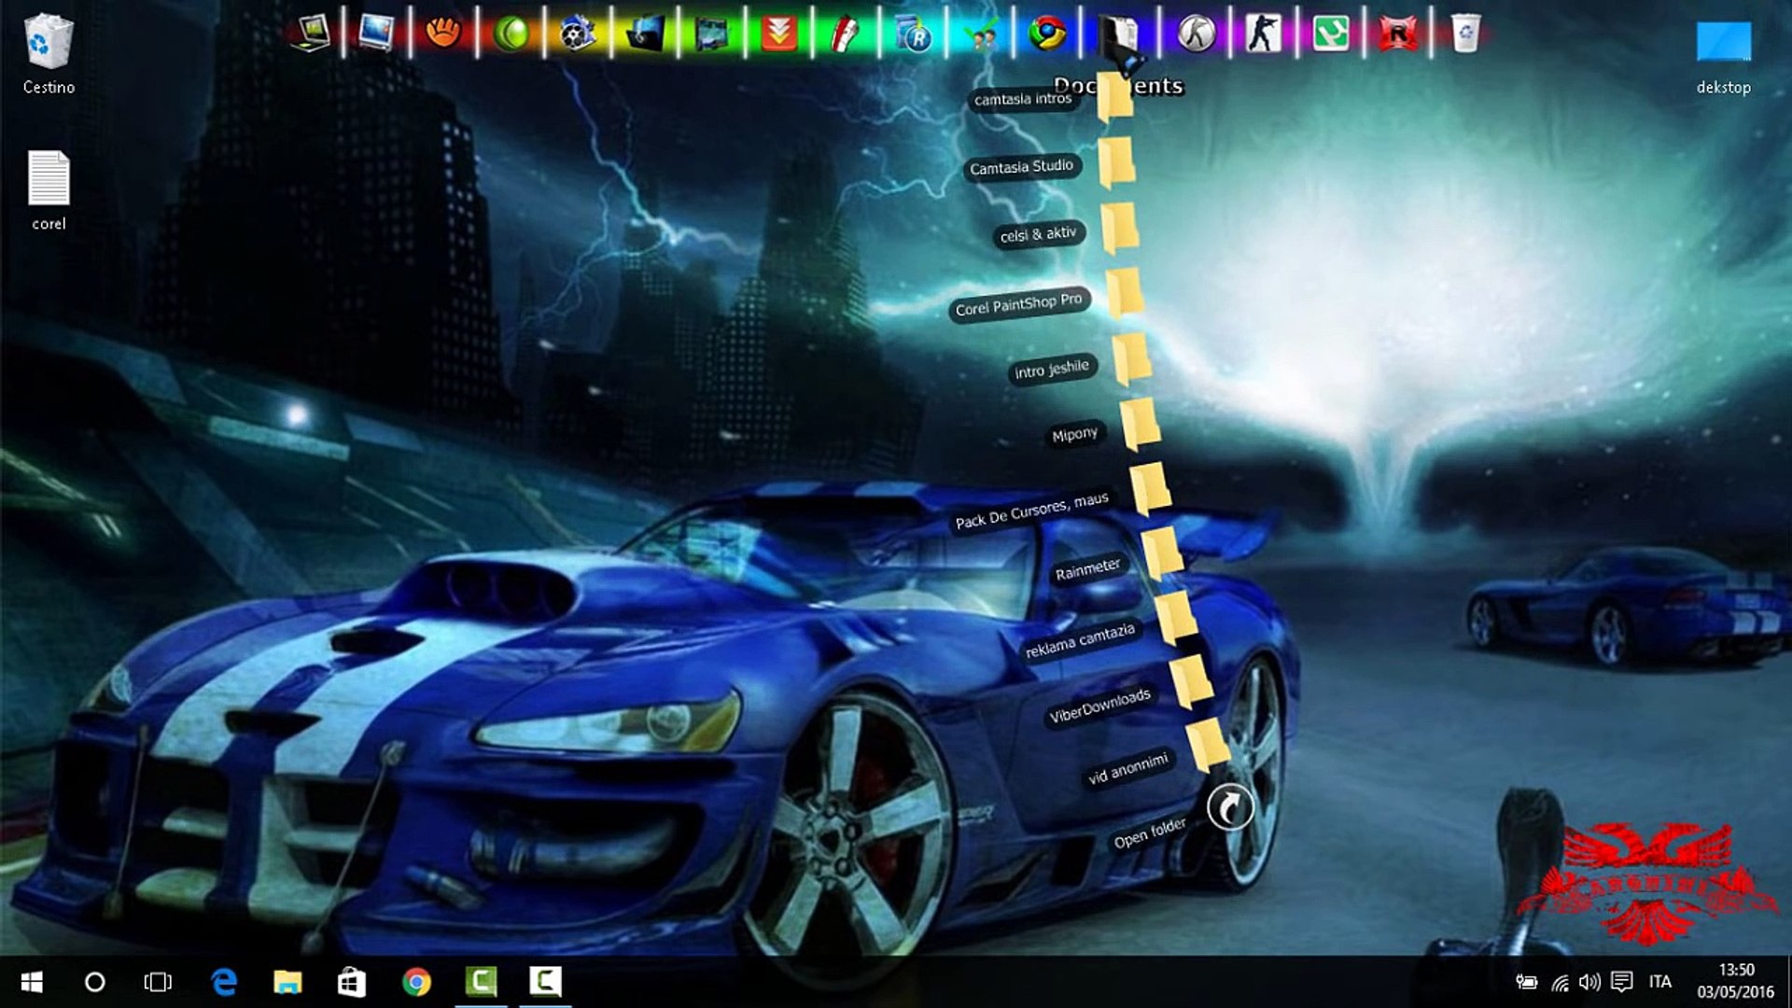Open the Cestino recycle bin on the desktop
This screenshot has width=1792, height=1008.
coord(49,44)
